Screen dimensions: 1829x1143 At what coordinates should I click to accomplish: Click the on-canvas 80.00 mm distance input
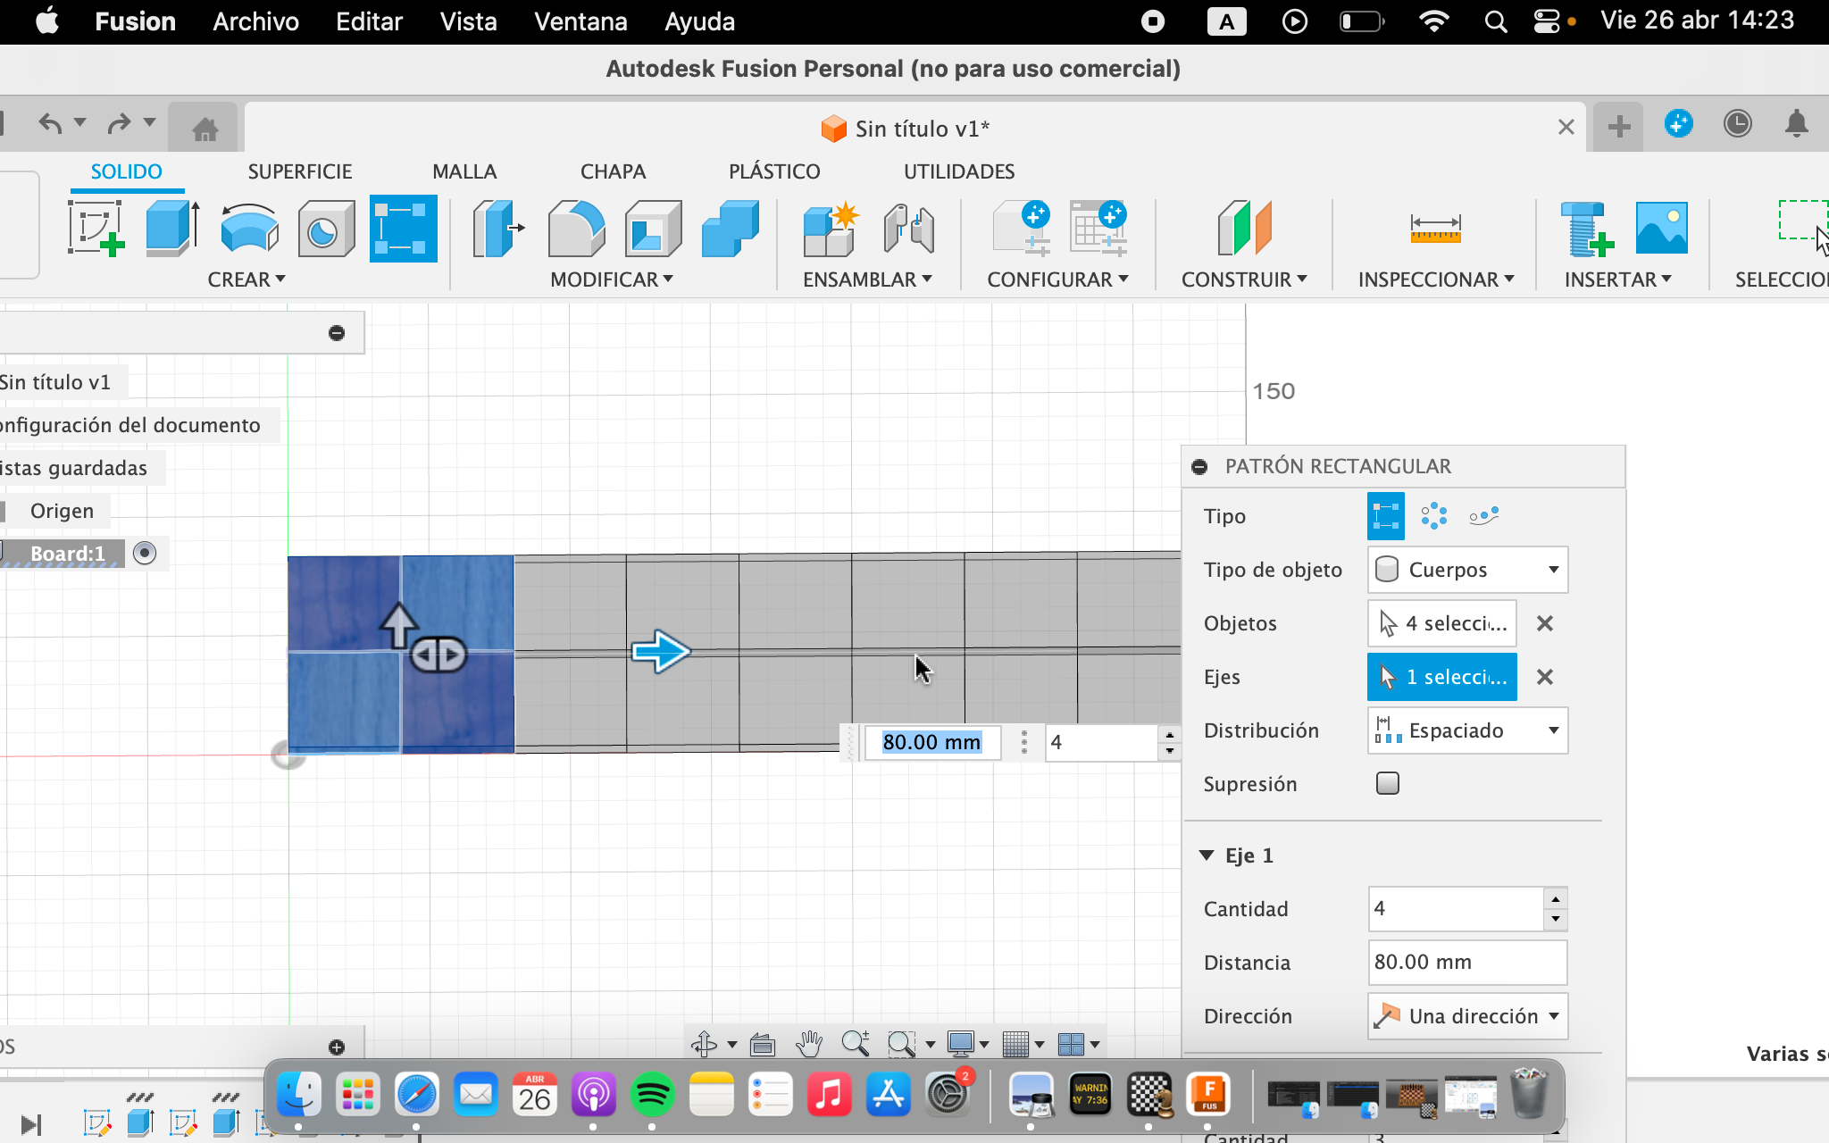pos(931,742)
